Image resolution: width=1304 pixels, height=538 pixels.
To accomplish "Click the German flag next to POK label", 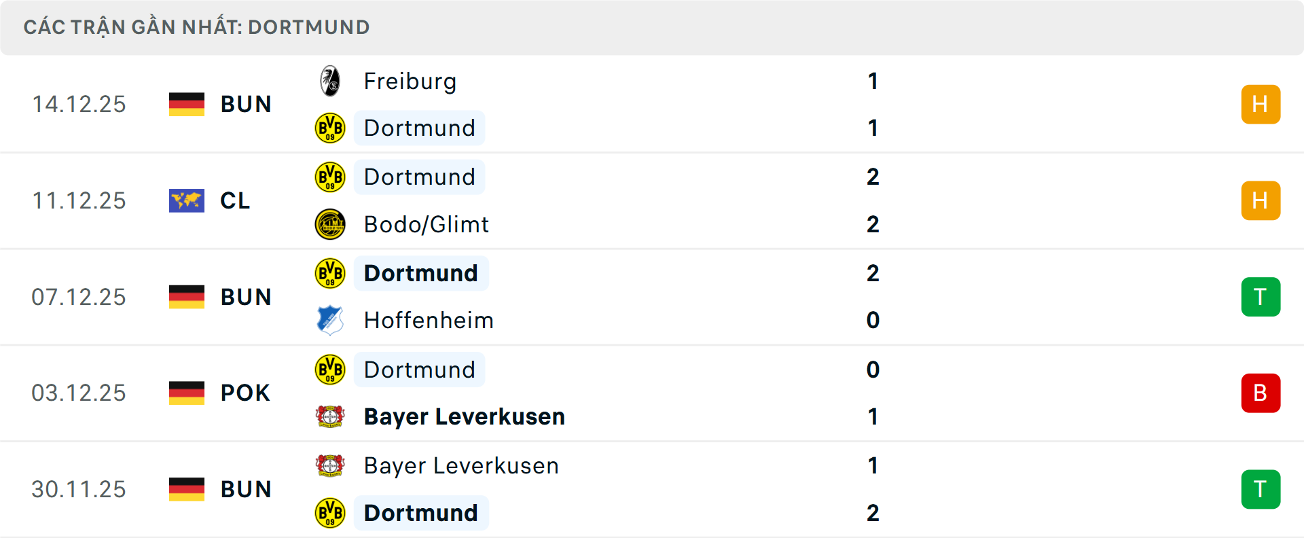I will click(187, 393).
